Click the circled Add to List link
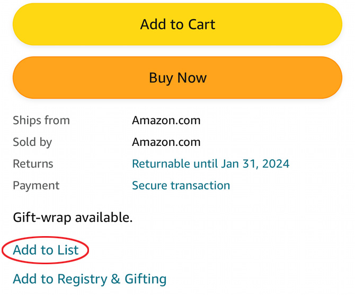Screen dimensions: 355x295 click(x=46, y=250)
